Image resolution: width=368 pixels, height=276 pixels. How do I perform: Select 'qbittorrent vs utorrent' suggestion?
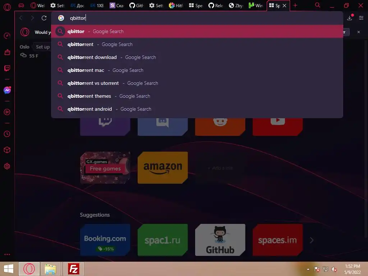point(197,83)
